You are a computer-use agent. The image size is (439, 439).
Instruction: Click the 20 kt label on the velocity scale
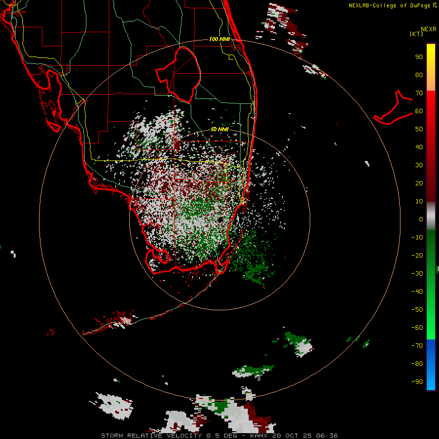(x=419, y=183)
